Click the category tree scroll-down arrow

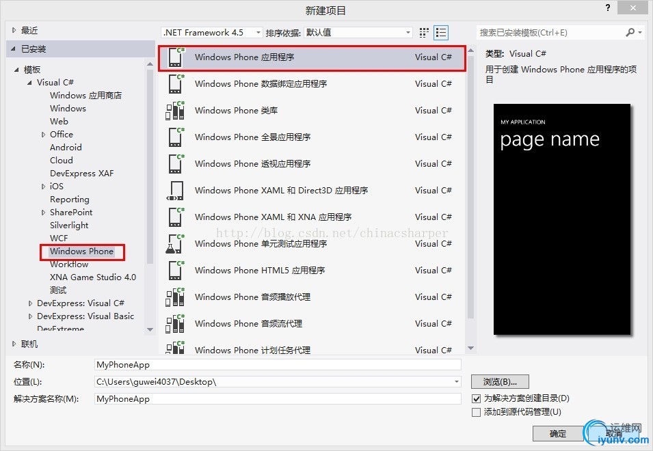pyautogui.click(x=150, y=329)
